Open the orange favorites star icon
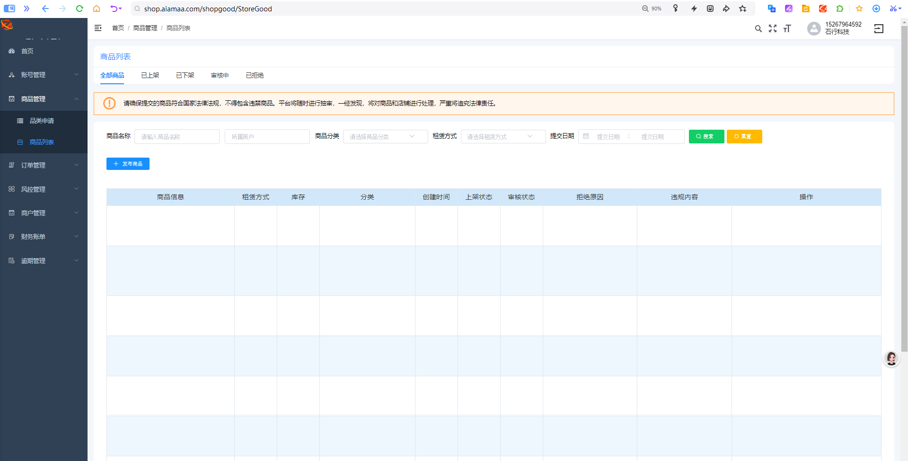 859,9
